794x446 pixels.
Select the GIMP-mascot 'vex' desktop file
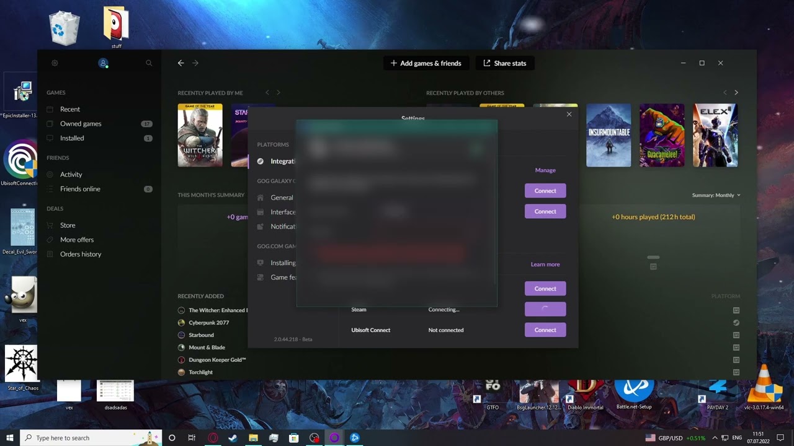(22, 300)
